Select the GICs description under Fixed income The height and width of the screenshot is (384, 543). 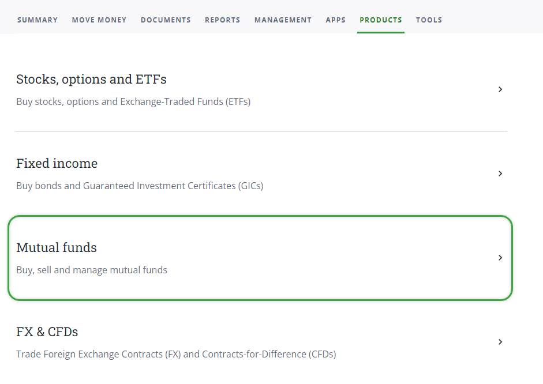click(140, 186)
